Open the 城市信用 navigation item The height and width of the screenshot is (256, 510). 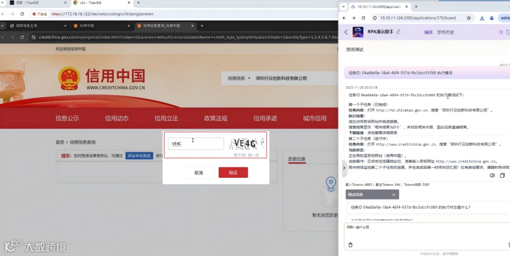click(x=315, y=118)
